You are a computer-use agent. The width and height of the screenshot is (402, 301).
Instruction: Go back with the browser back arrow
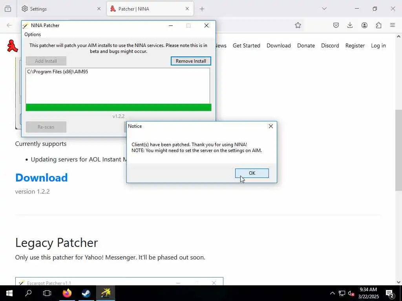9,25
